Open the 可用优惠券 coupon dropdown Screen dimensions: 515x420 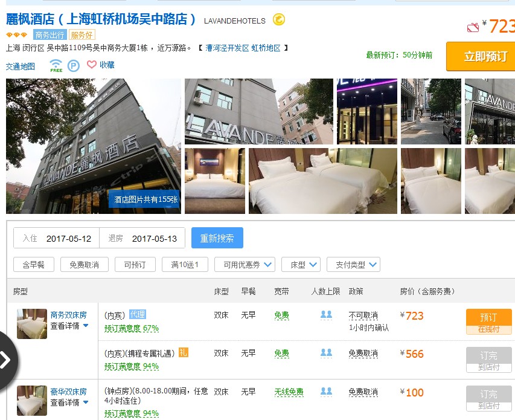point(245,265)
